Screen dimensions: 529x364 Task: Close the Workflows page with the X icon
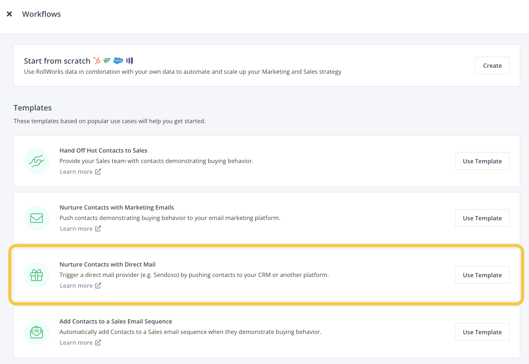10,14
